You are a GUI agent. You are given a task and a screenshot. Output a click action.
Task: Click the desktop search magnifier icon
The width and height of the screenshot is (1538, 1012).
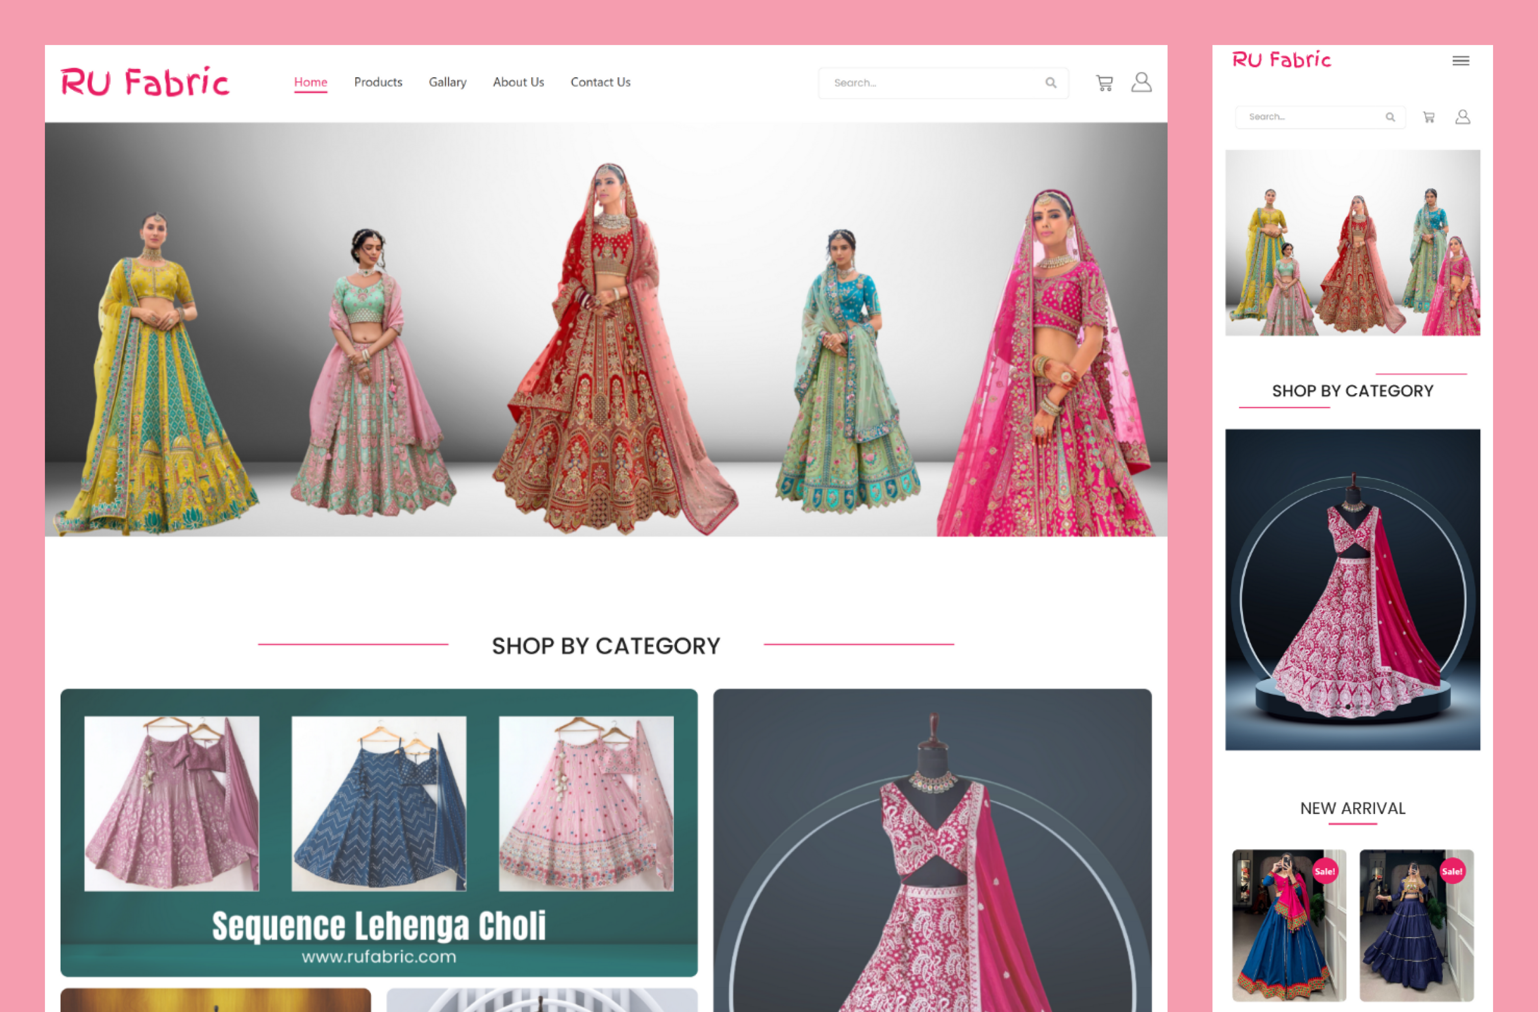[1051, 83]
